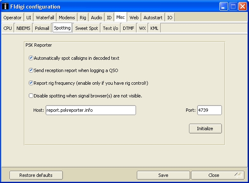Enable automatic callsign spotting checkbox

pos(31,58)
